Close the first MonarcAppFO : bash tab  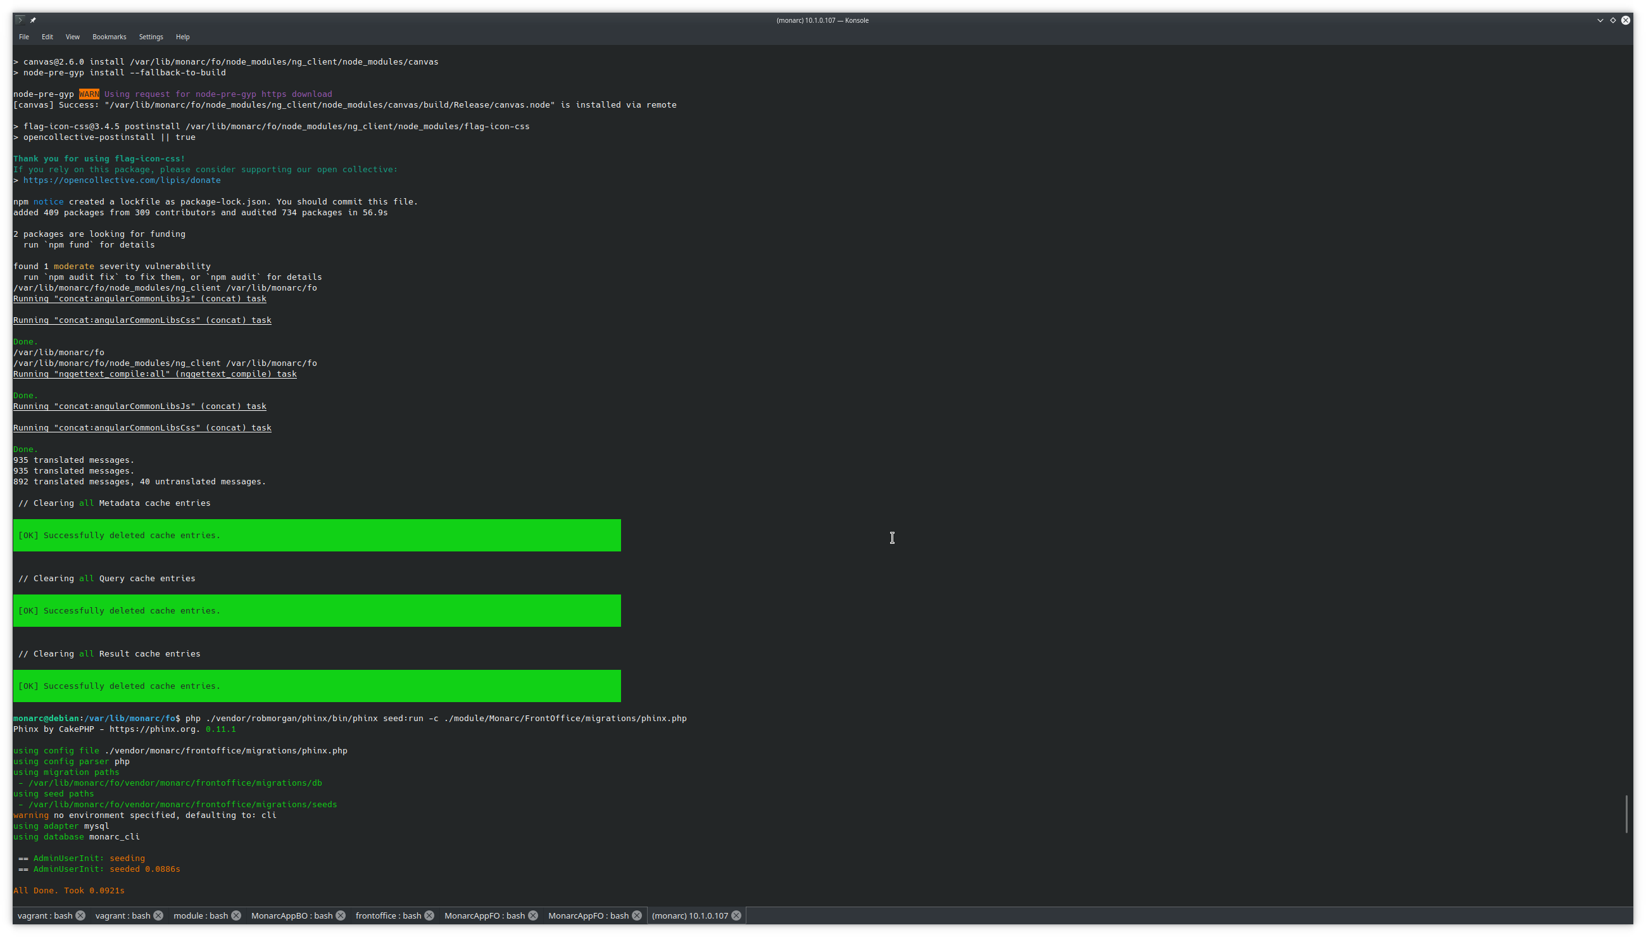533,915
